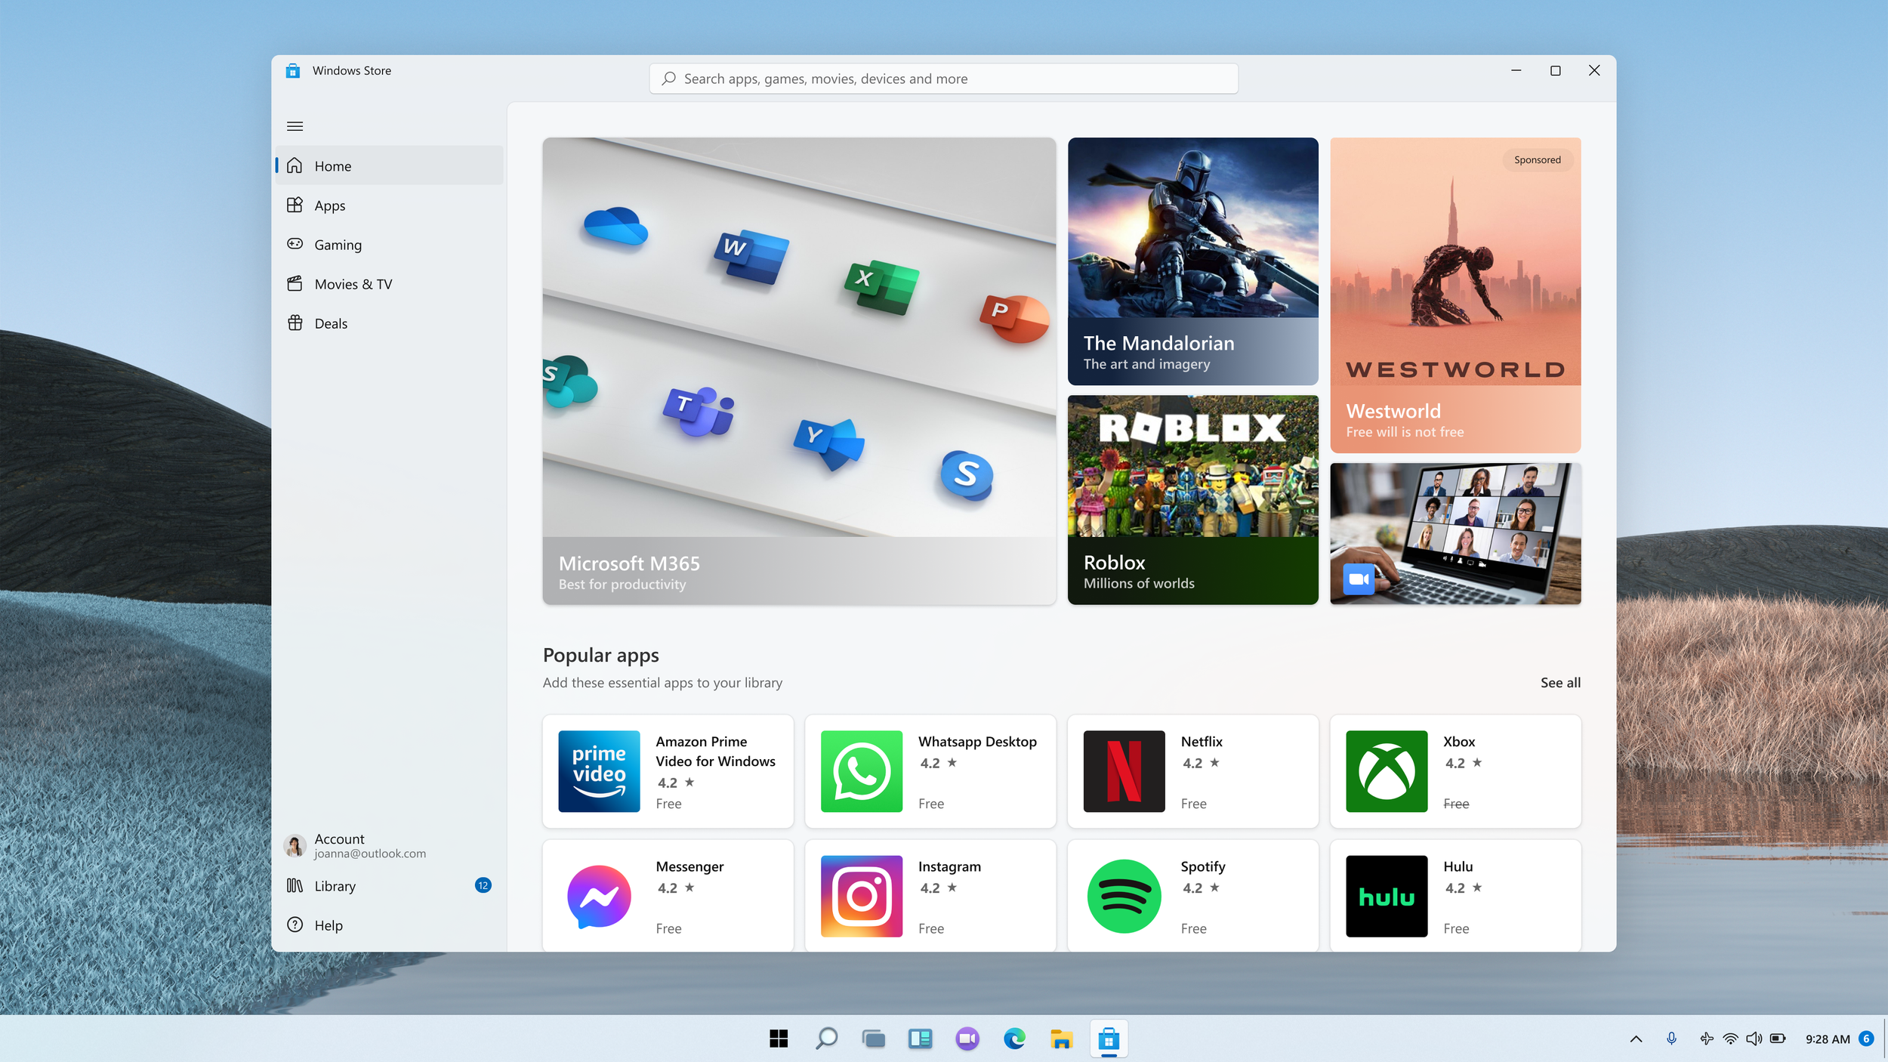Click the microphone icon in system tray
Image resolution: width=1888 pixels, height=1062 pixels.
(1671, 1038)
